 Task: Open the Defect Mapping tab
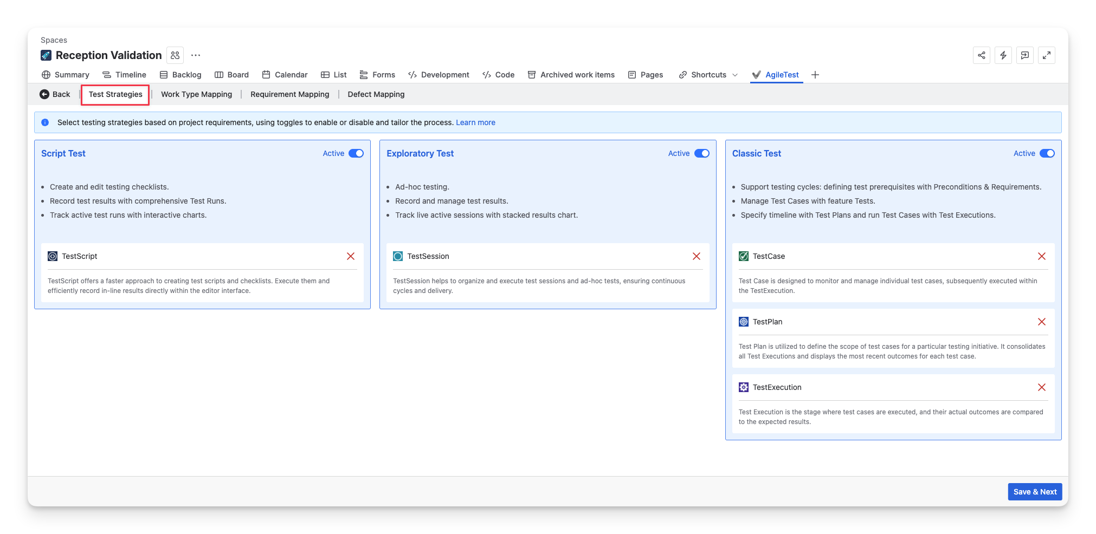[x=376, y=94]
